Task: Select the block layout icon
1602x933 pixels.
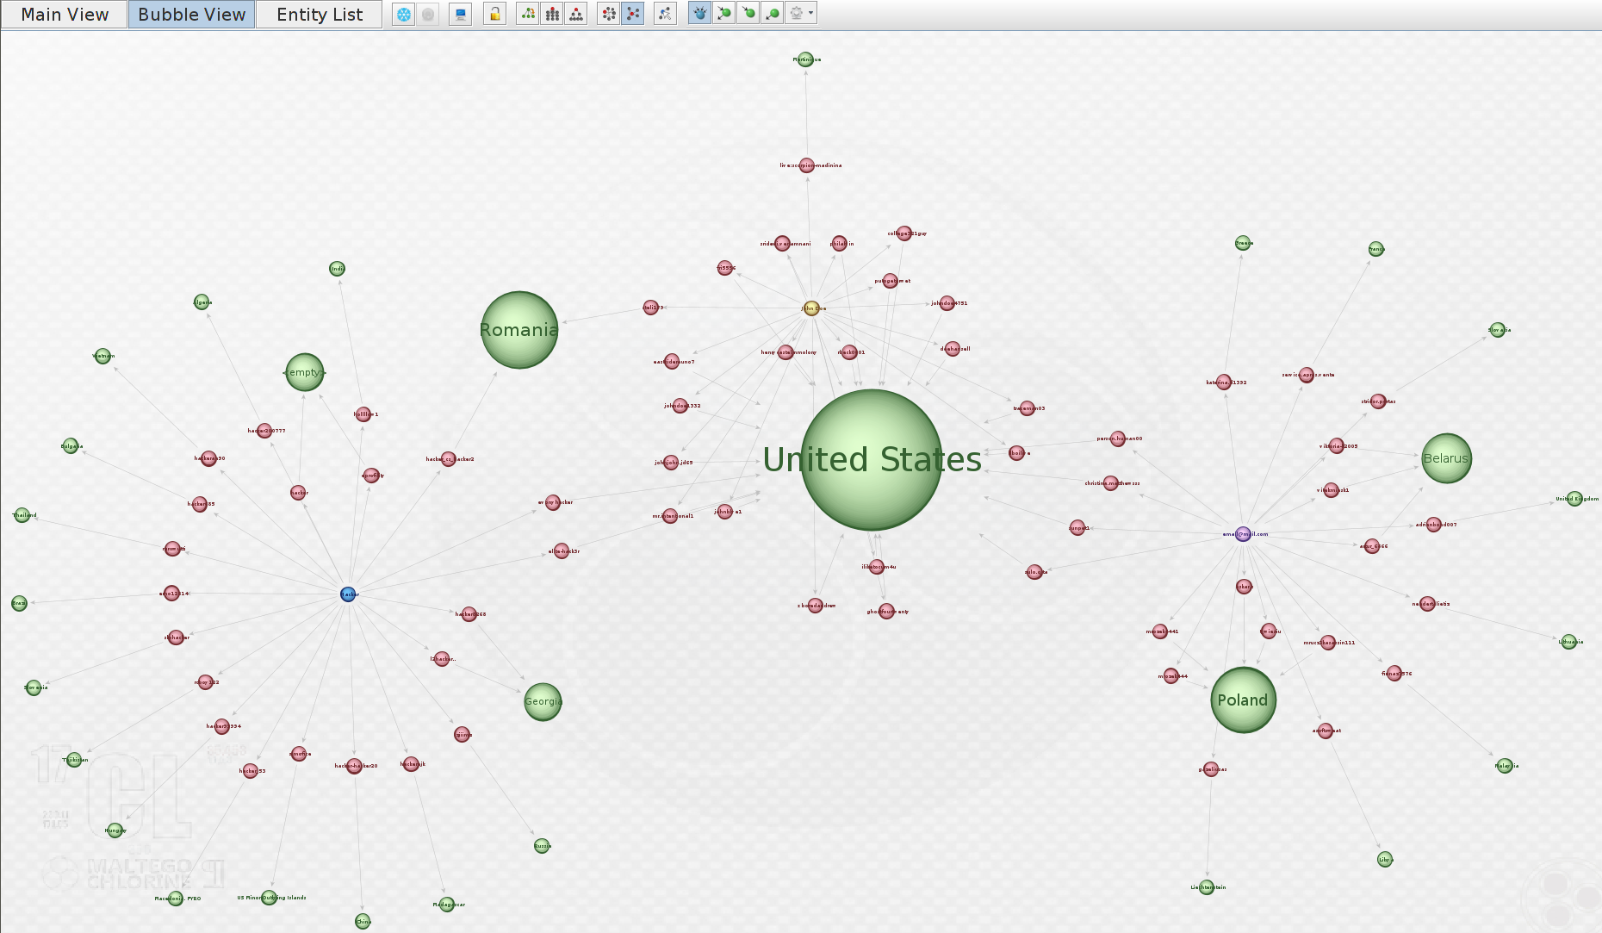Action: [x=552, y=13]
